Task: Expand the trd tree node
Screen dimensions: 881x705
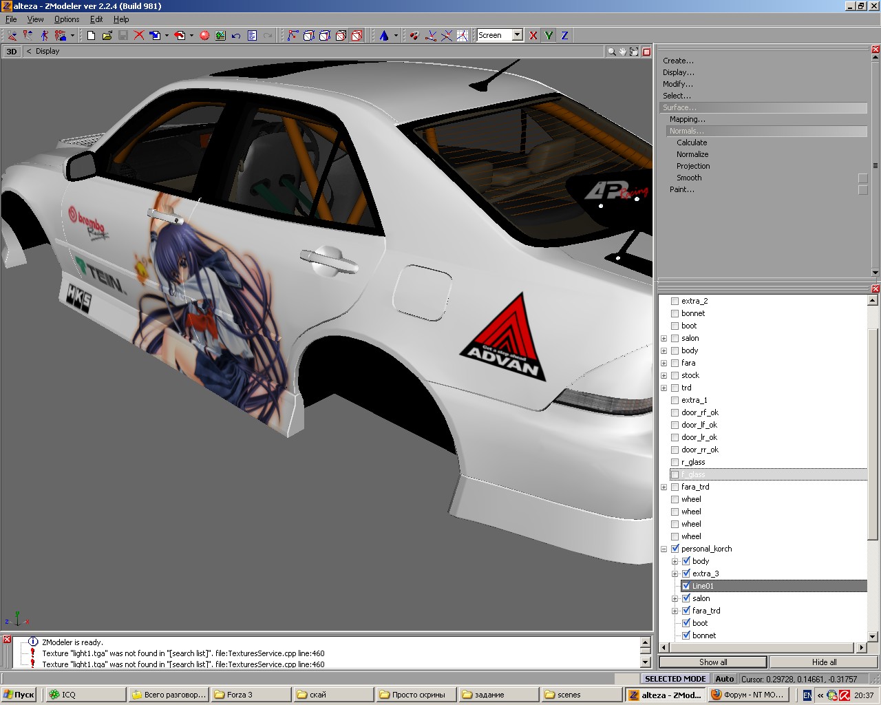Action: 664,388
